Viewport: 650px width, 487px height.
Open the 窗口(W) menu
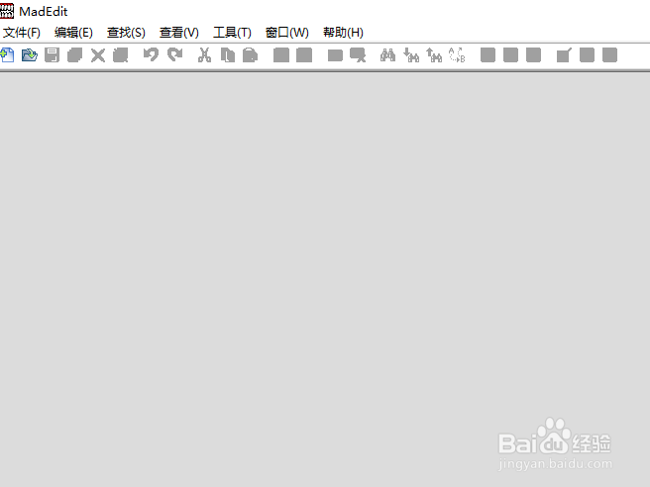click(x=287, y=33)
